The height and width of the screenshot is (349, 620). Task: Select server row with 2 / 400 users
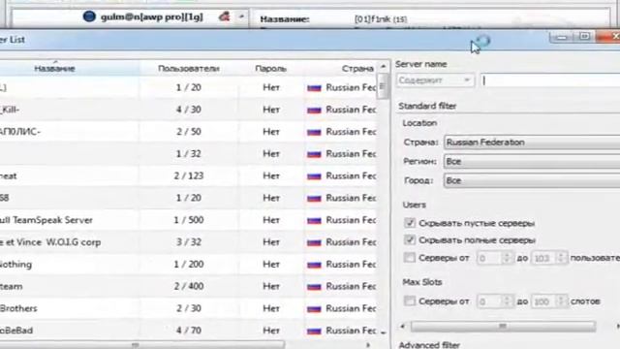[189, 287]
